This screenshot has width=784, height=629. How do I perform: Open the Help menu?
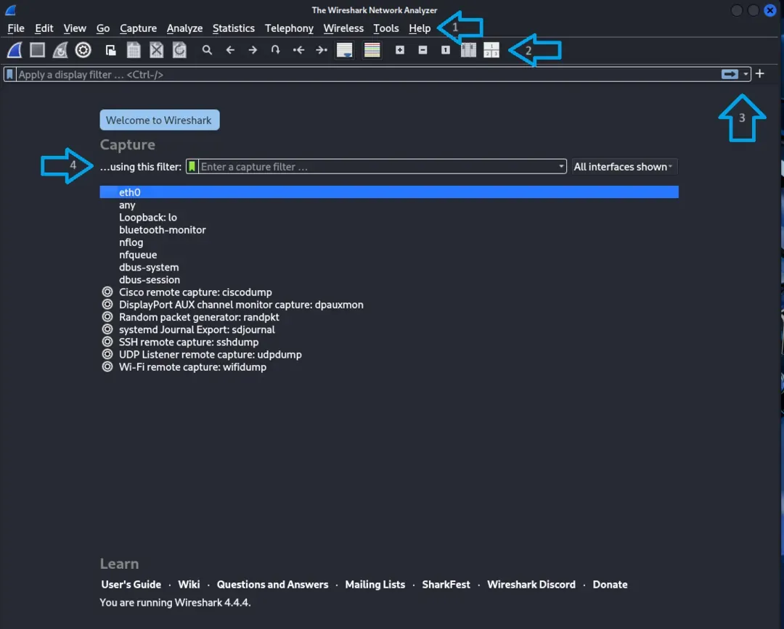point(420,28)
